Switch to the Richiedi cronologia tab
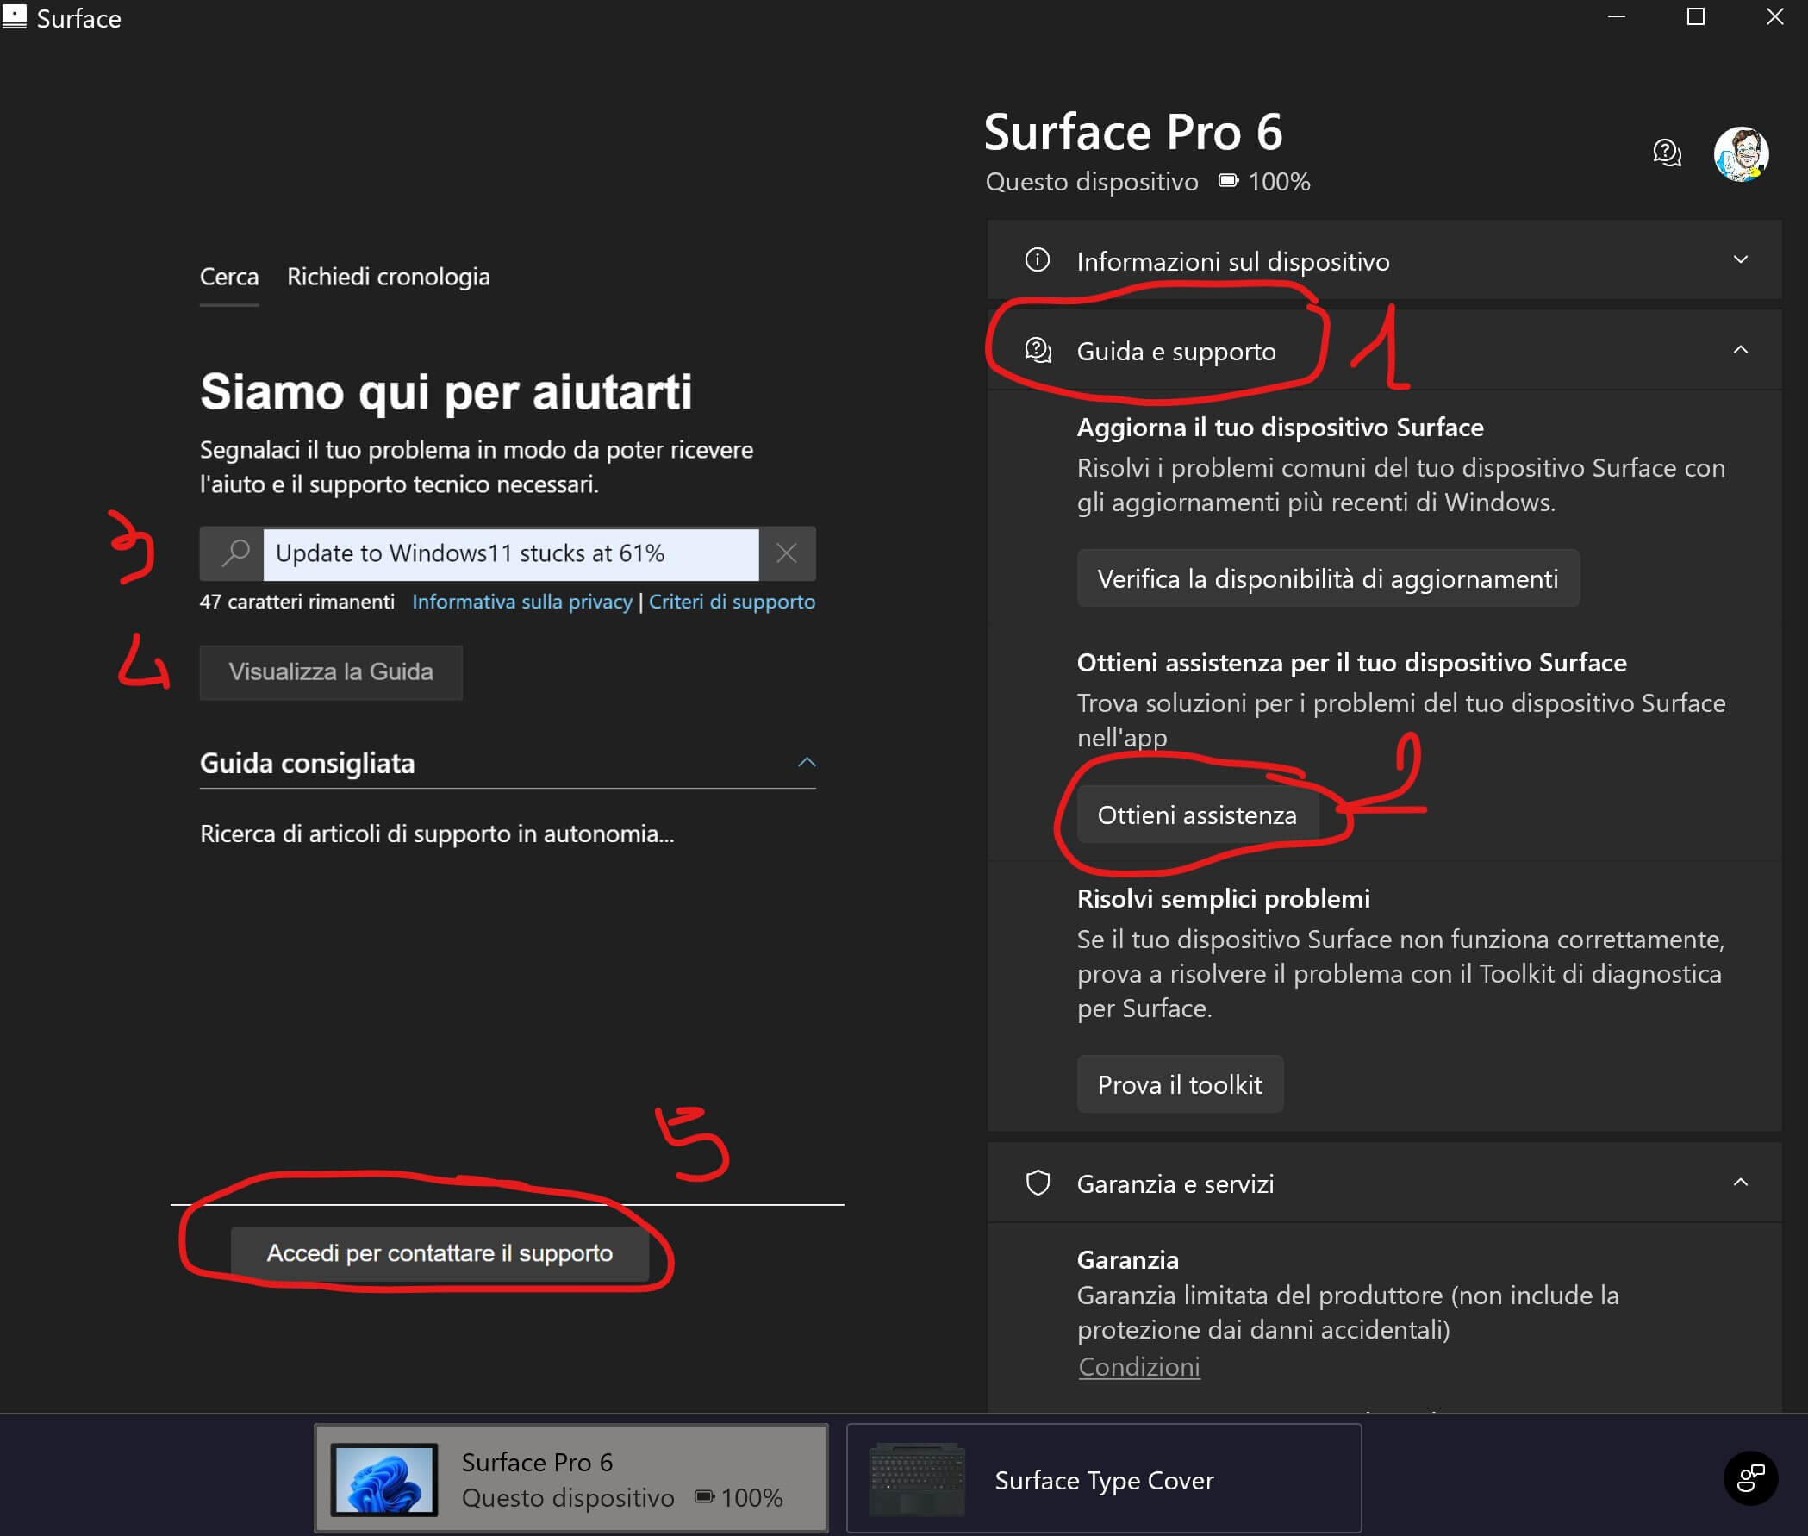Viewport: 1808px width, 1536px height. click(x=389, y=277)
